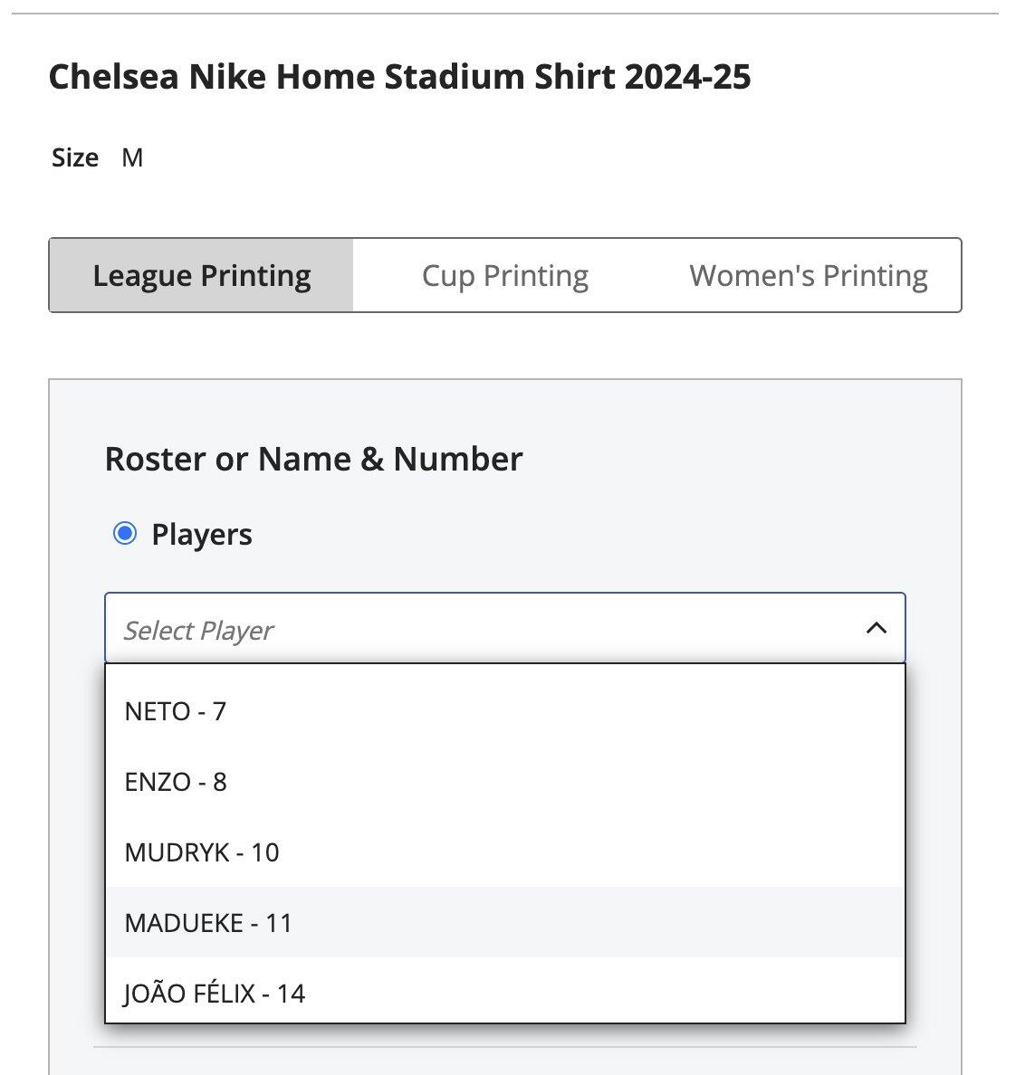Click number 14 beside JOÃO FÉLIX
Viewport: 1025px width, 1075px height.
point(291,994)
